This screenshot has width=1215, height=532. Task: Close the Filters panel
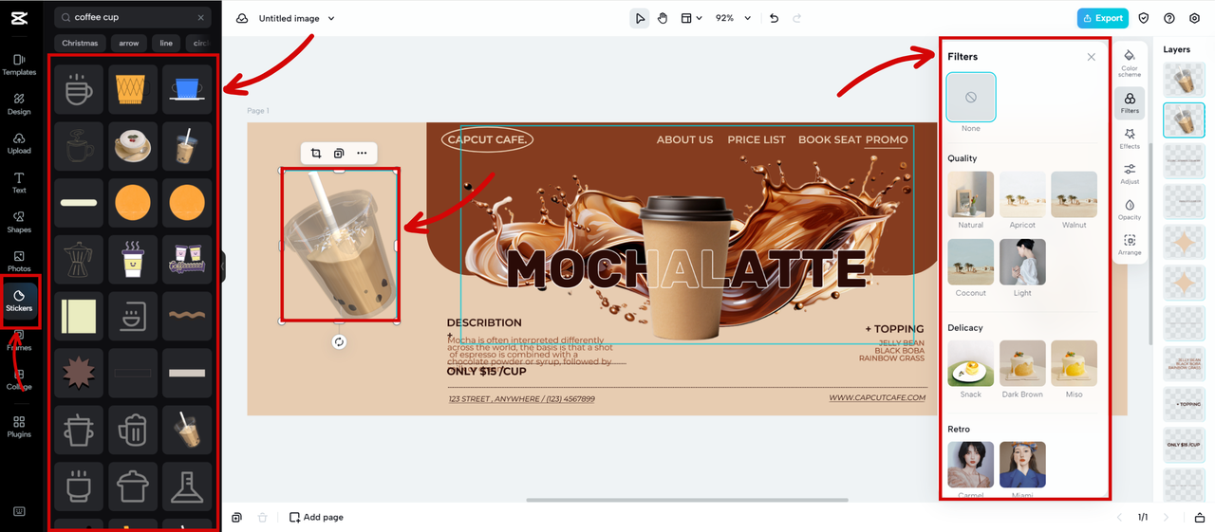tap(1091, 57)
